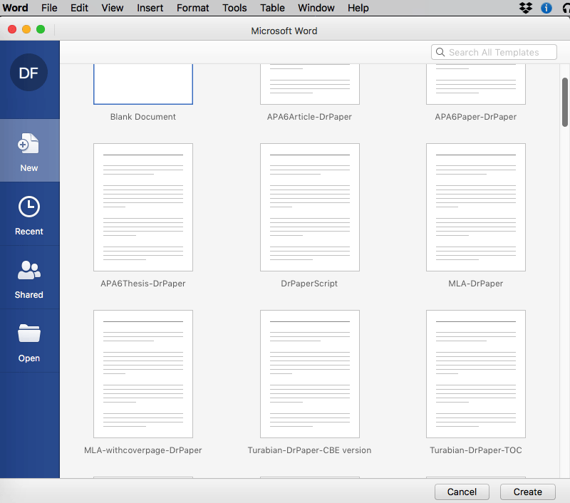Click the blue info icon in menu bar
570x503 pixels.
tap(547, 8)
